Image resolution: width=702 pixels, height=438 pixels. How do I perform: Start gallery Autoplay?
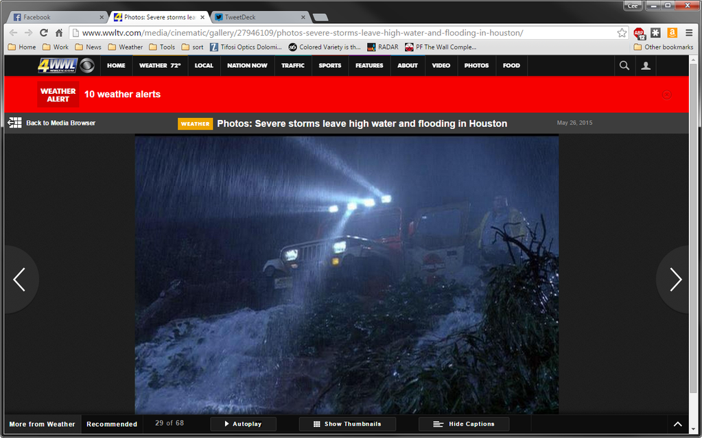(x=243, y=424)
